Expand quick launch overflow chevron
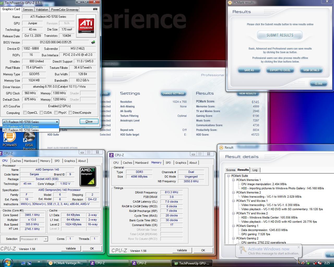 (x=39, y=262)
